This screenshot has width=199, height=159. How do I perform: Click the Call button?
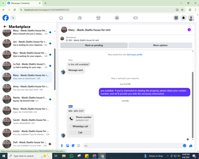(80, 132)
